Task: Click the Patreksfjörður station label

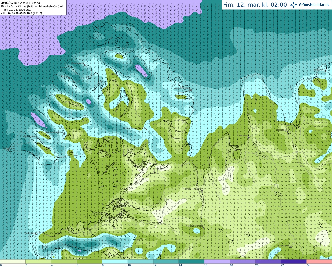Action: pos(30,136)
